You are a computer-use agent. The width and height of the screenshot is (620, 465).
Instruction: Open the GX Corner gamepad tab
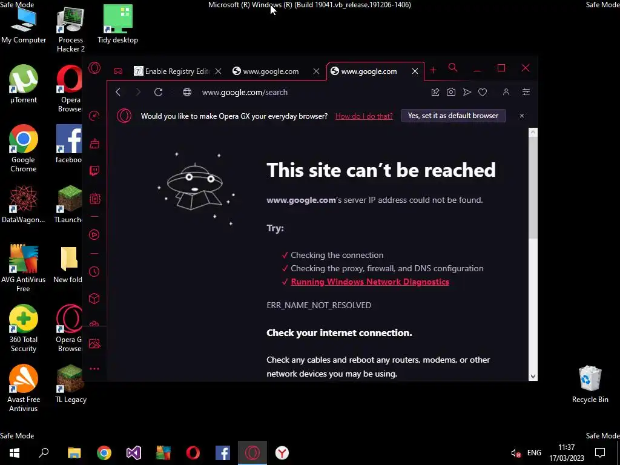(118, 71)
